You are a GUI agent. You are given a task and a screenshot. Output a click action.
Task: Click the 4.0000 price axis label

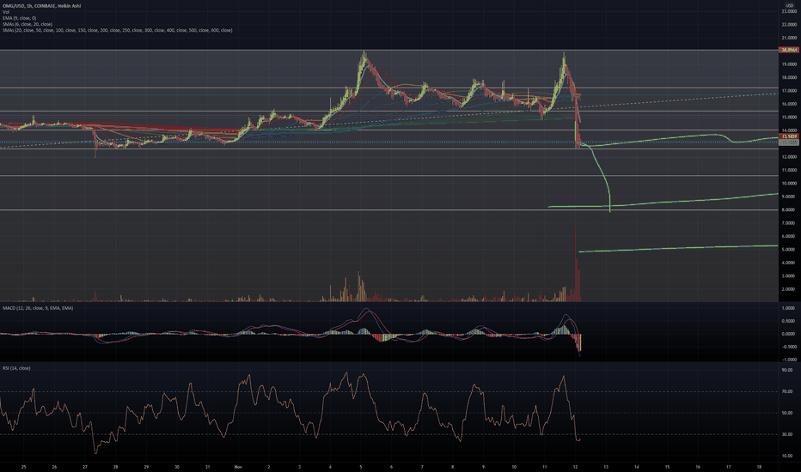(x=789, y=263)
